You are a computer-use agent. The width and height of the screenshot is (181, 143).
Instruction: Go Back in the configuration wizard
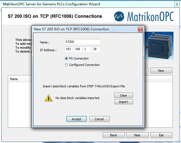pos(114,135)
